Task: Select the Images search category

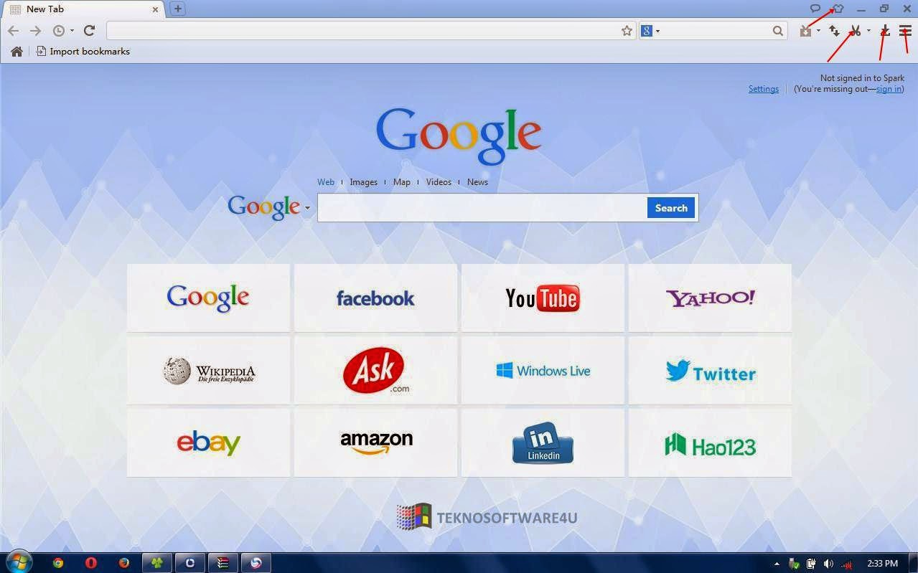Action: click(x=363, y=182)
